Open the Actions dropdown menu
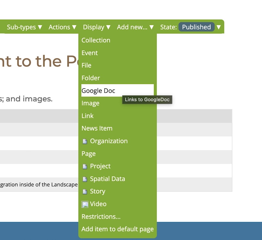The image size is (262, 240). [62, 27]
